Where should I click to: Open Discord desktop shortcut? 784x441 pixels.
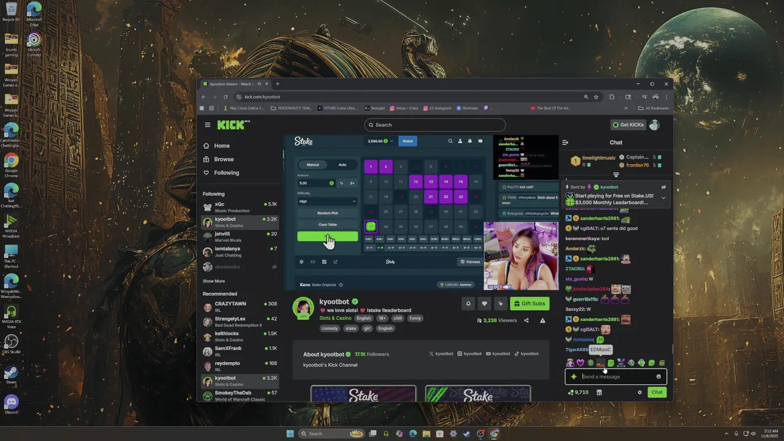tap(11, 404)
